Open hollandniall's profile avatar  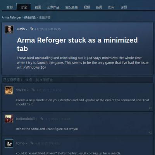tap(9, 119)
